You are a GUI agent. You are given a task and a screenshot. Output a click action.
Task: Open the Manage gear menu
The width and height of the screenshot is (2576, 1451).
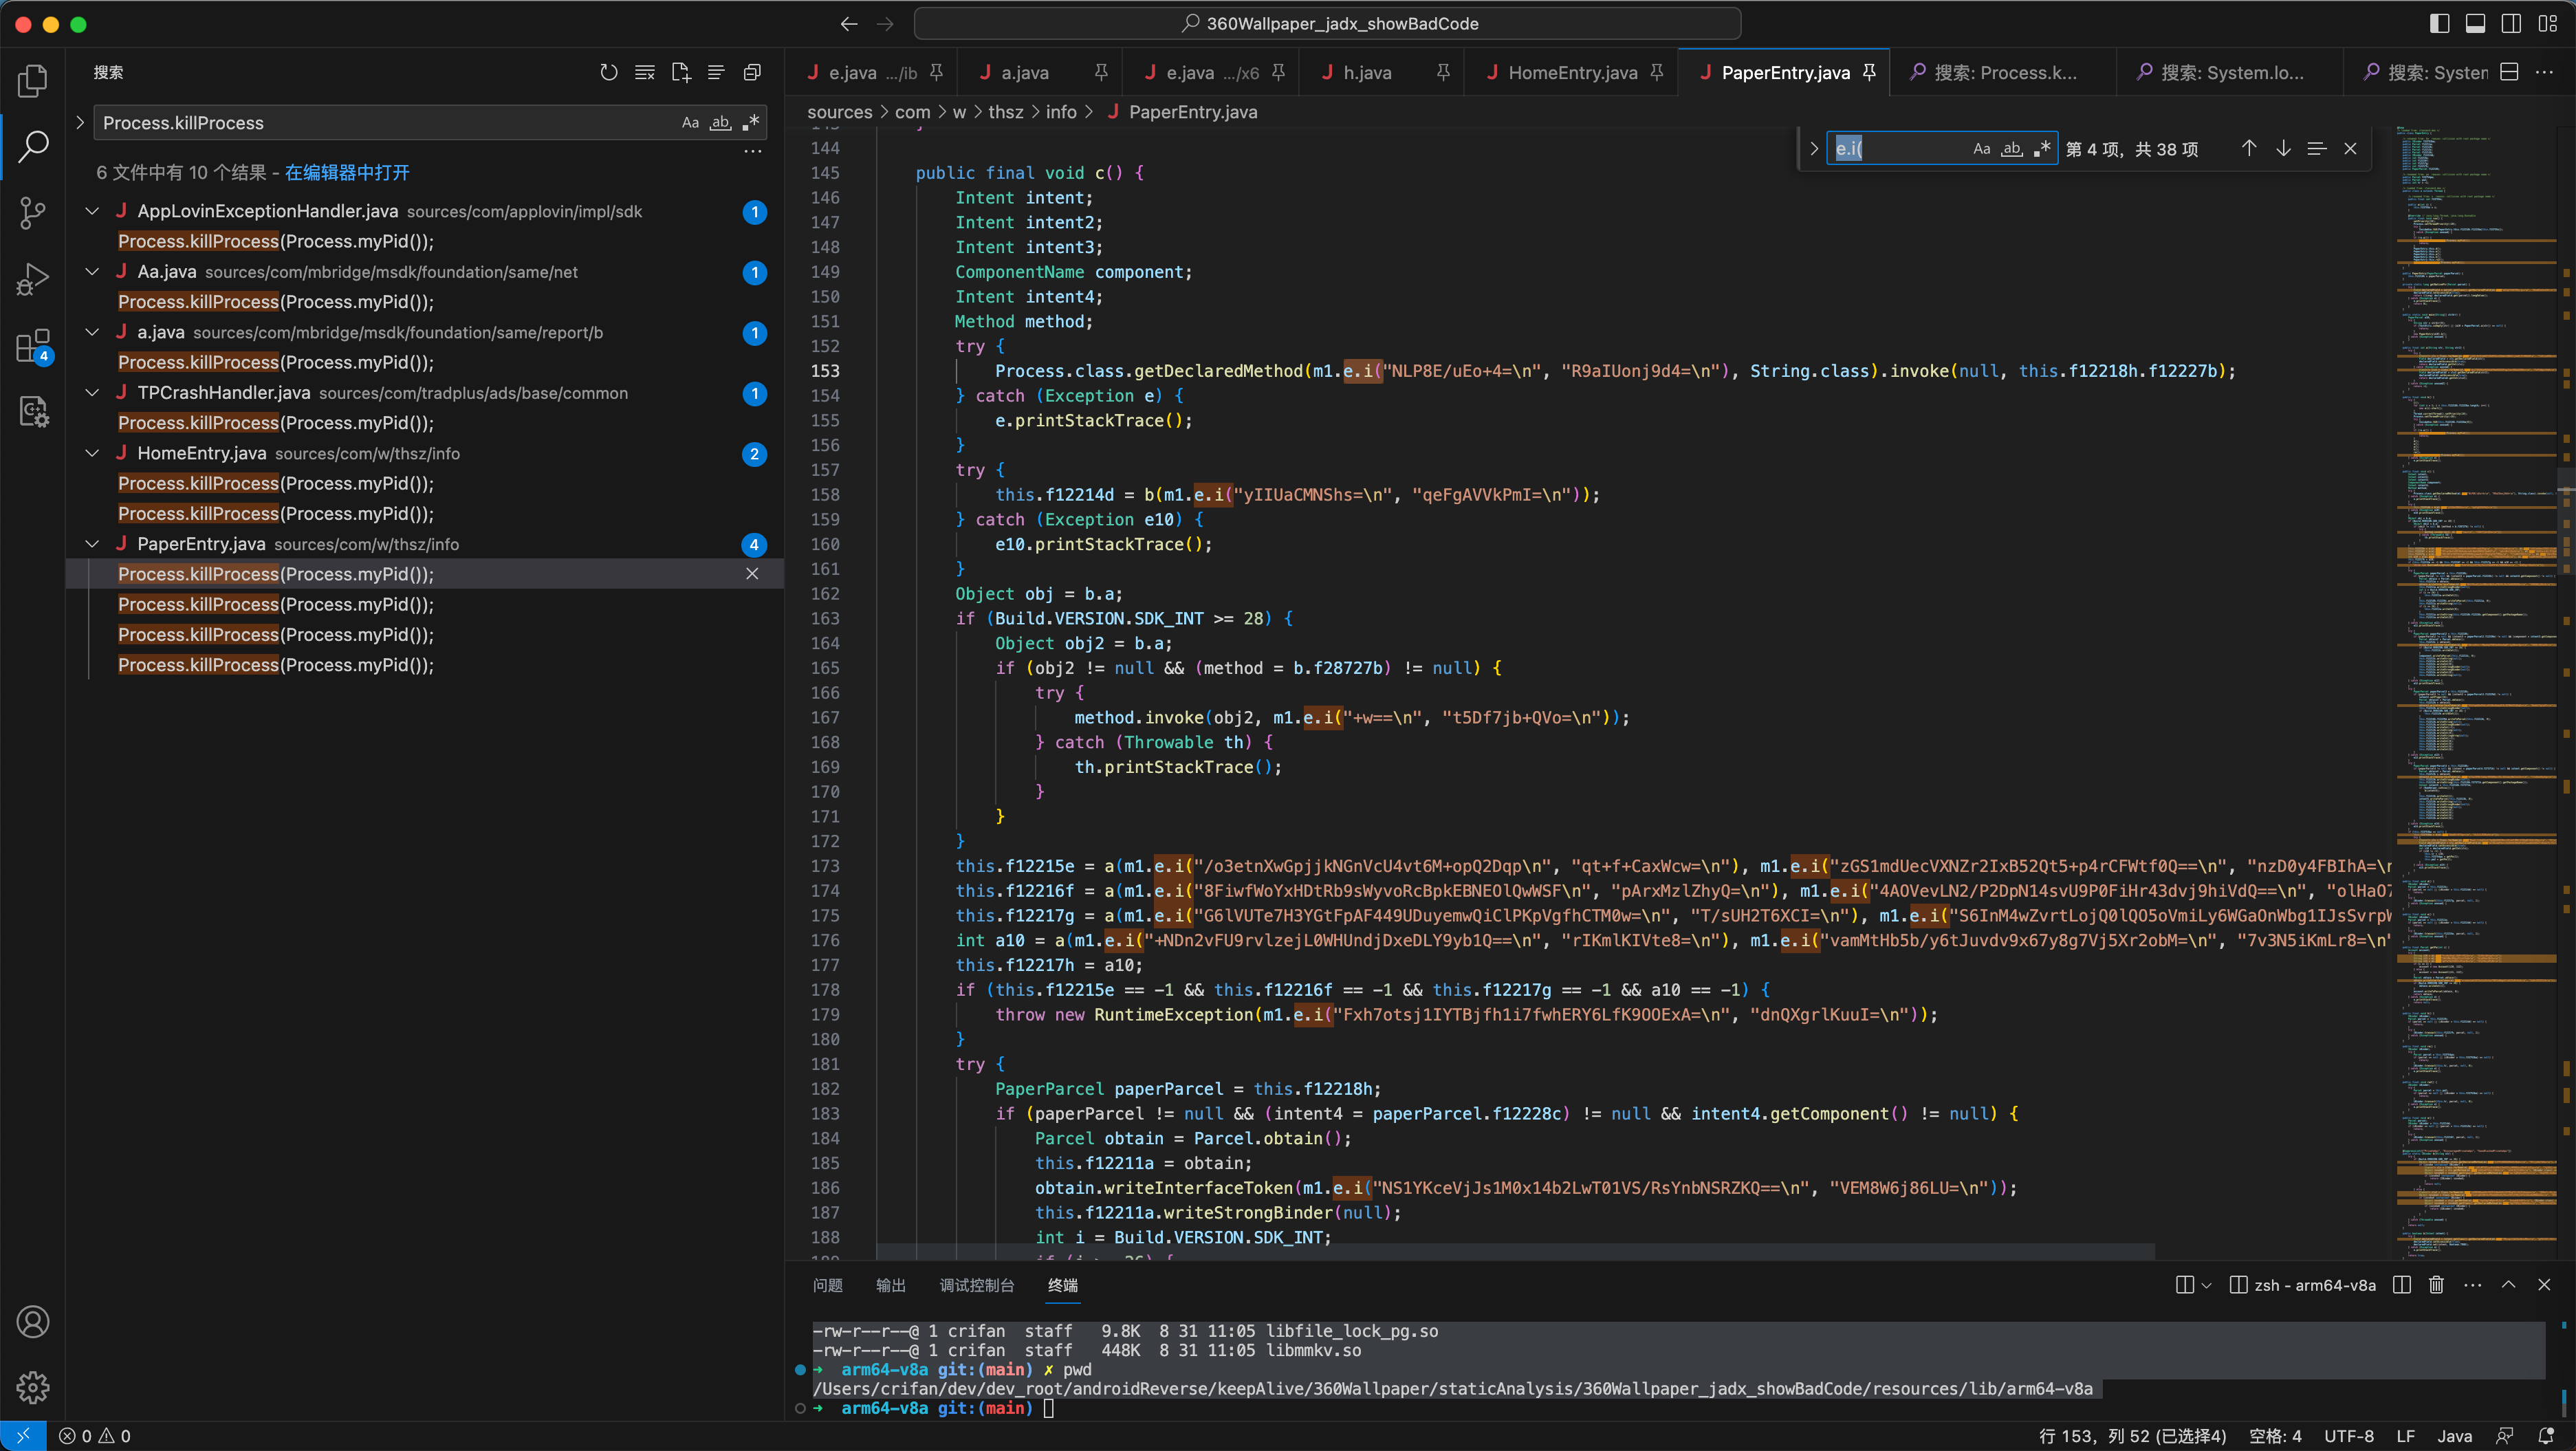pyautogui.click(x=33, y=1388)
